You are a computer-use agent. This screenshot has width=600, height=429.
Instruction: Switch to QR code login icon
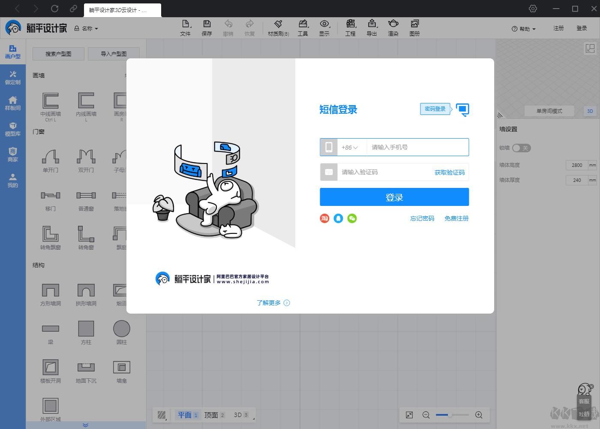462,109
